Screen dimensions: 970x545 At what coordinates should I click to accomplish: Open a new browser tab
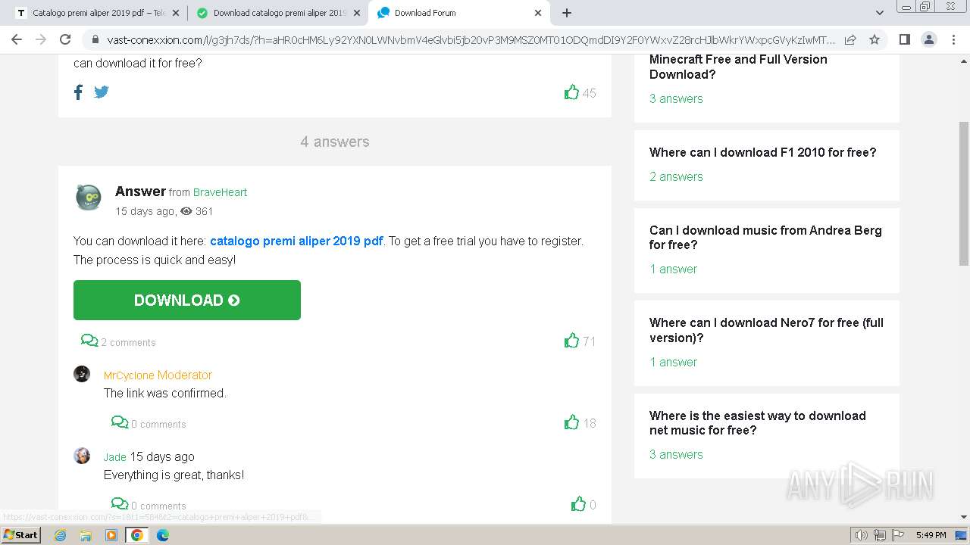pyautogui.click(x=567, y=13)
